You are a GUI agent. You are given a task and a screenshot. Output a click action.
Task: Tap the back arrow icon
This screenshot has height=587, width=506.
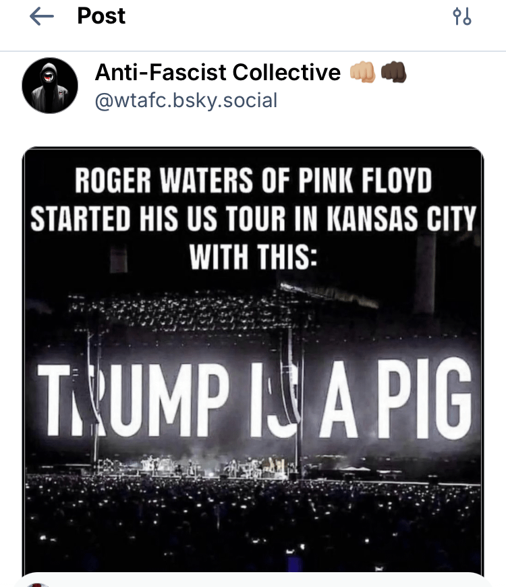[42, 17]
